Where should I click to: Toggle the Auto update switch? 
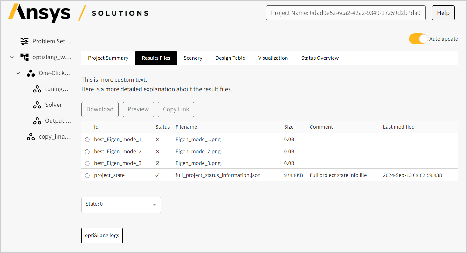pyautogui.click(x=418, y=39)
